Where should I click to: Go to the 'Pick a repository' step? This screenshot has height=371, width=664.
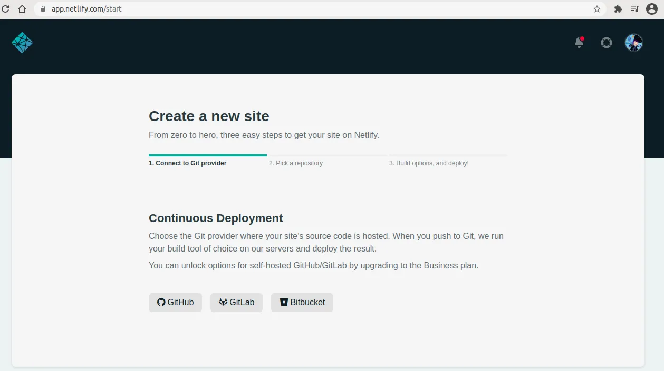tap(296, 163)
